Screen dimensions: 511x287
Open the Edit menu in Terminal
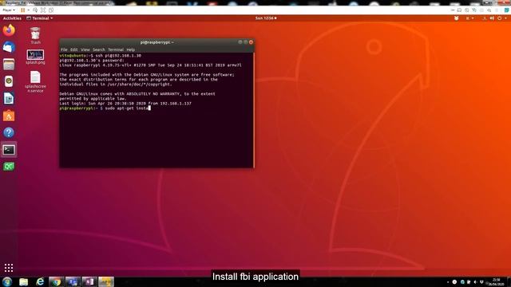coord(74,49)
